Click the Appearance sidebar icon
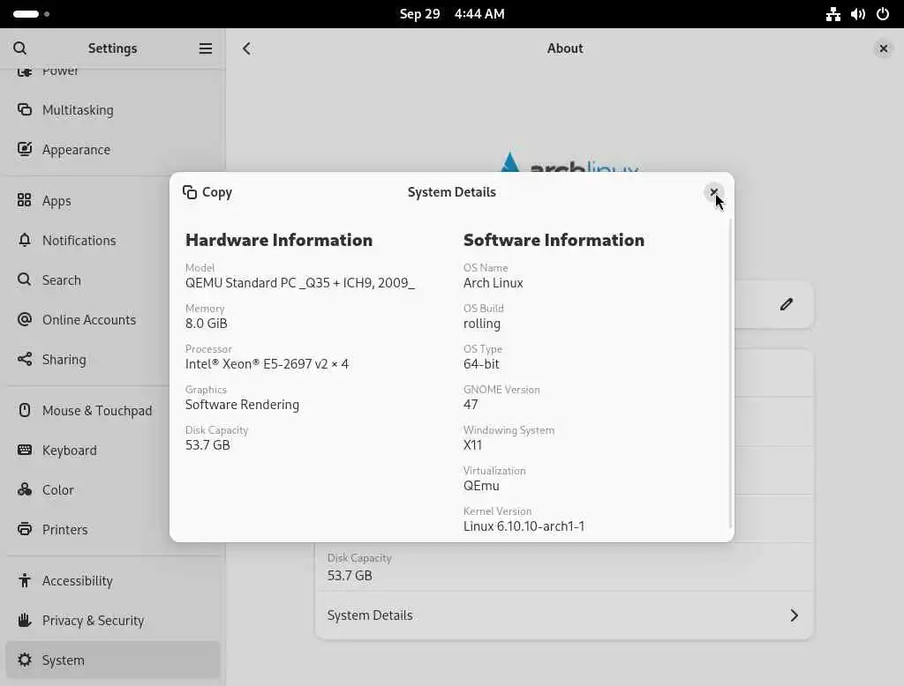The image size is (904, 686). 24,149
